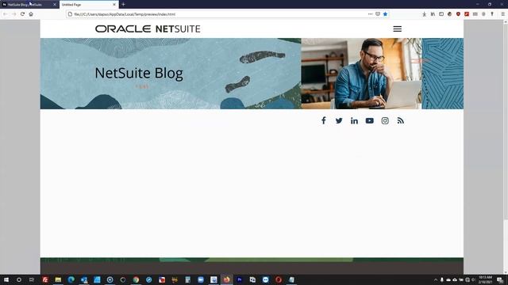Open Outlook from the taskbar
Viewport: 508px width, 285px height.
click(84, 279)
